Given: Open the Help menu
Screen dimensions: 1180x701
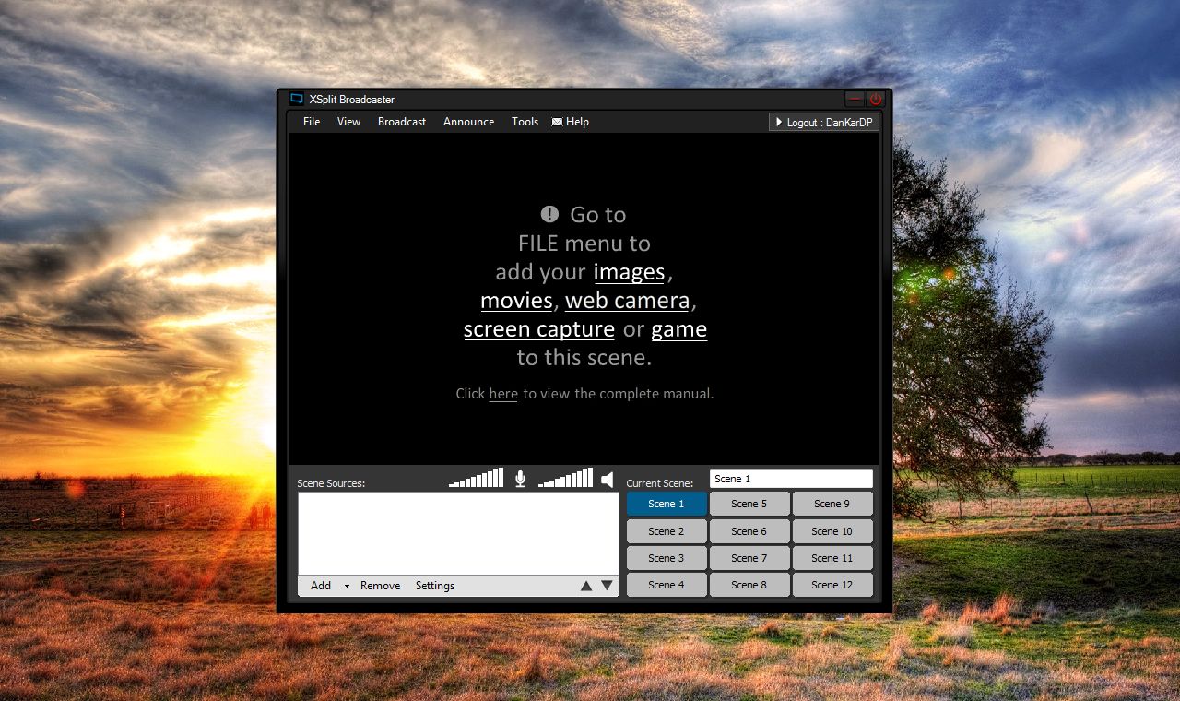Looking at the screenshot, I should click(577, 122).
